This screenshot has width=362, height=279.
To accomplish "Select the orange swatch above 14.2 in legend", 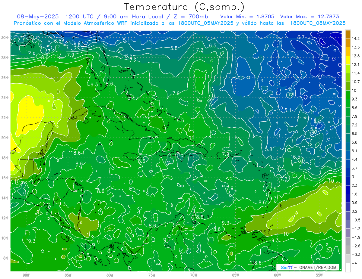I will [x=348, y=34].
